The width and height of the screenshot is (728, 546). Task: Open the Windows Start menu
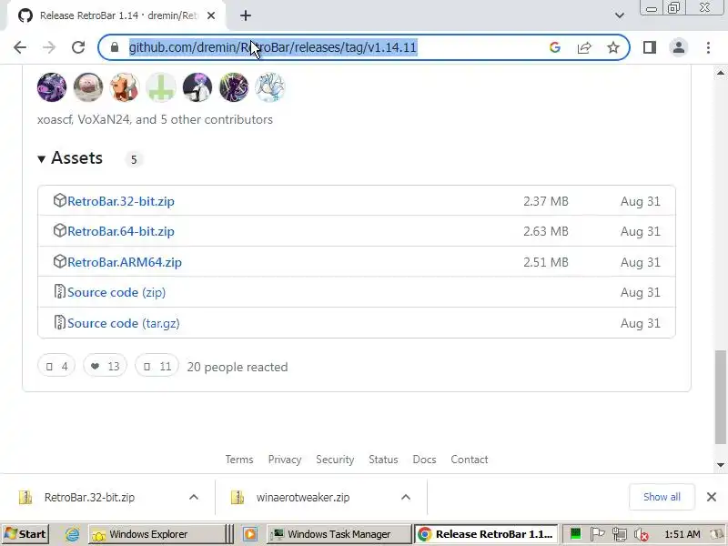(25, 534)
